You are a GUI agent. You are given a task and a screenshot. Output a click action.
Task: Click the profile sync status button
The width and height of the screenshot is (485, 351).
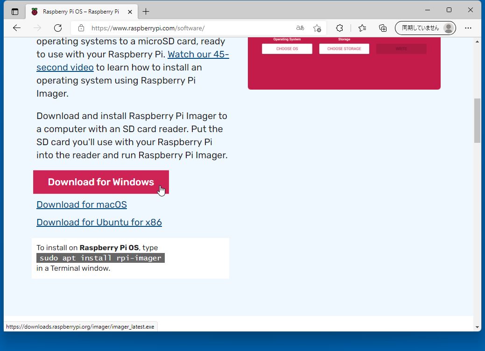click(425, 28)
